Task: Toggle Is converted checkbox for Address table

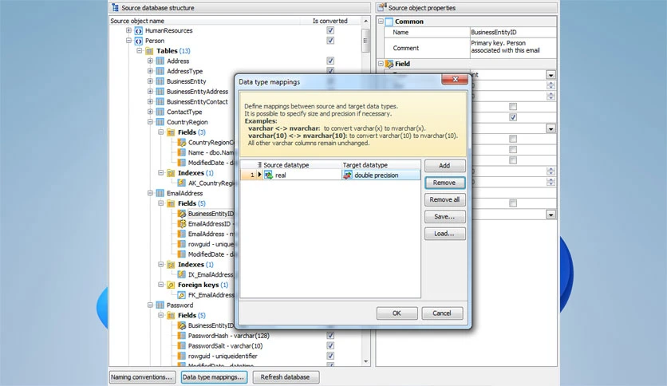Action: point(330,61)
